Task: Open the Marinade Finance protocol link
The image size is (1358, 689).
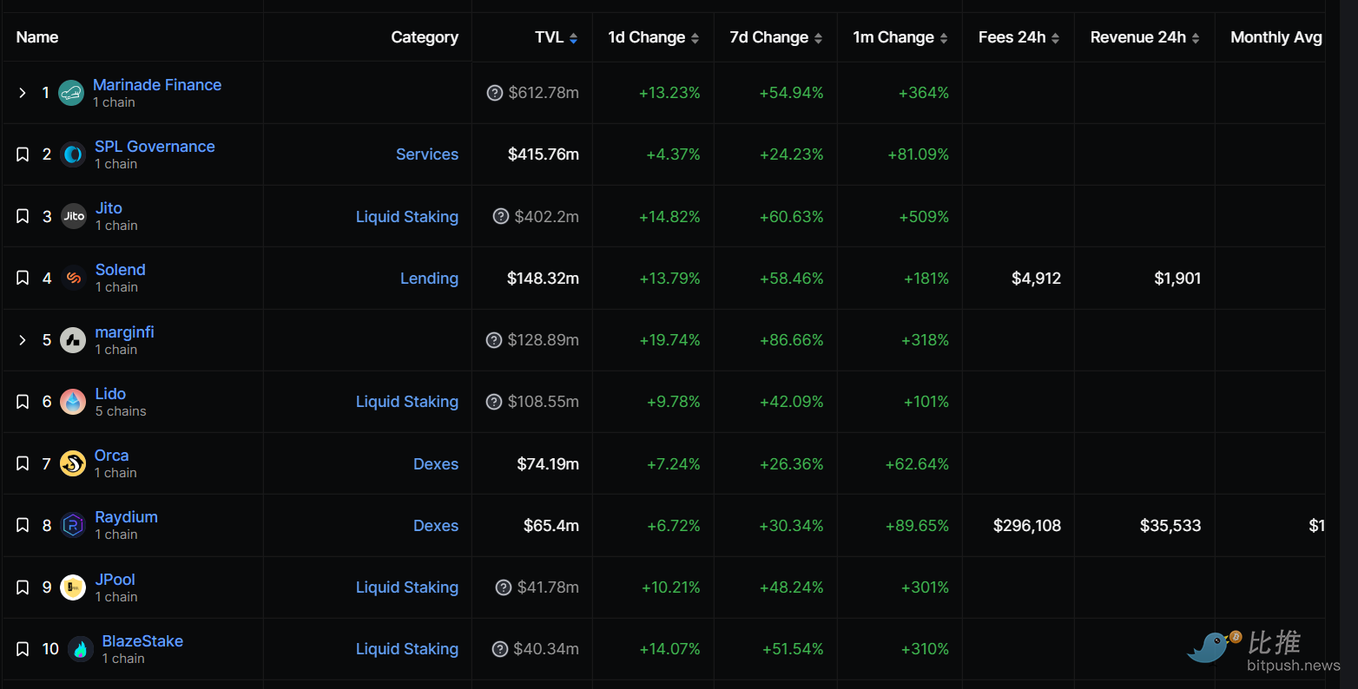Action: (157, 85)
